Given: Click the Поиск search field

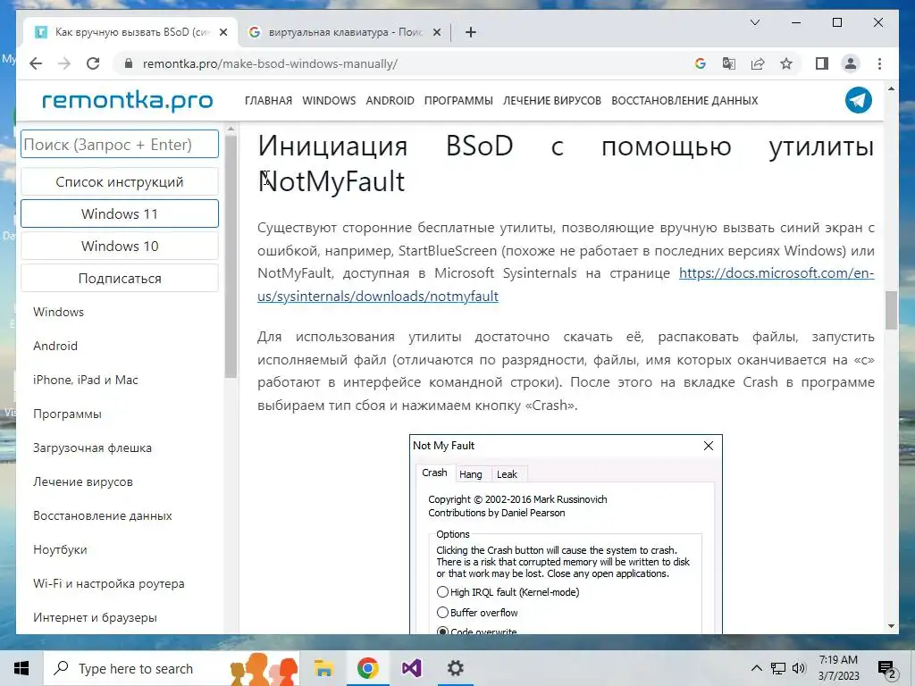Looking at the screenshot, I should [x=120, y=144].
